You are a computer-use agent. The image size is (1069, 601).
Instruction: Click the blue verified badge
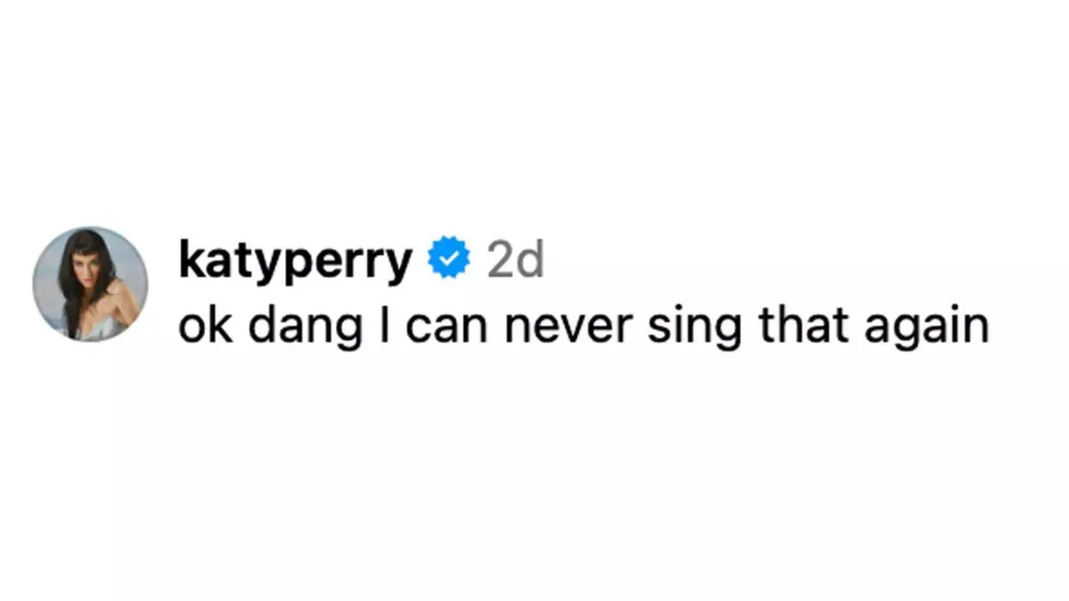point(451,259)
